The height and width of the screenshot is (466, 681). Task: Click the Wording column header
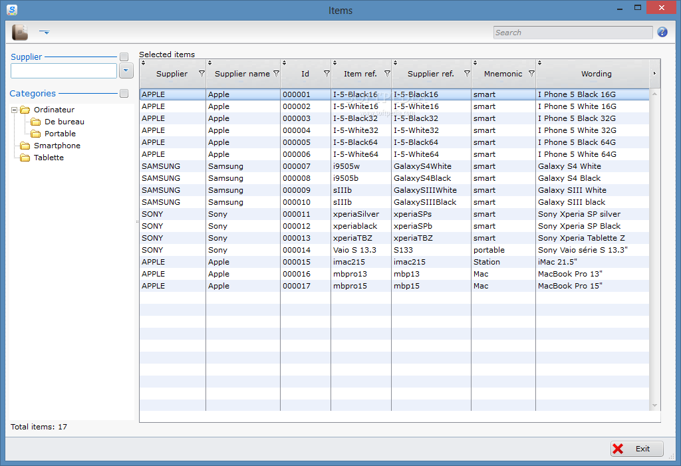597,74
